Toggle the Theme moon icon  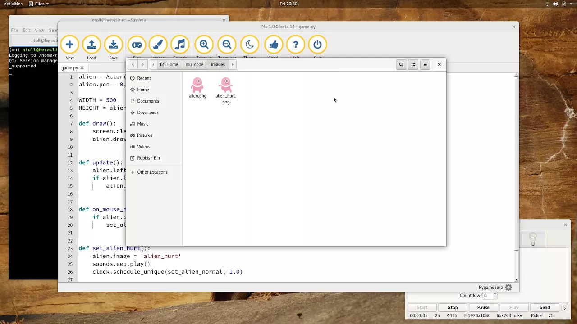pyautogui.click(x=250, y=45)
